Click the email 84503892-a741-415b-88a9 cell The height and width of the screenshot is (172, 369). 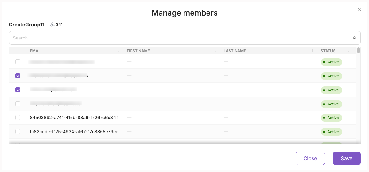point(74,118)
